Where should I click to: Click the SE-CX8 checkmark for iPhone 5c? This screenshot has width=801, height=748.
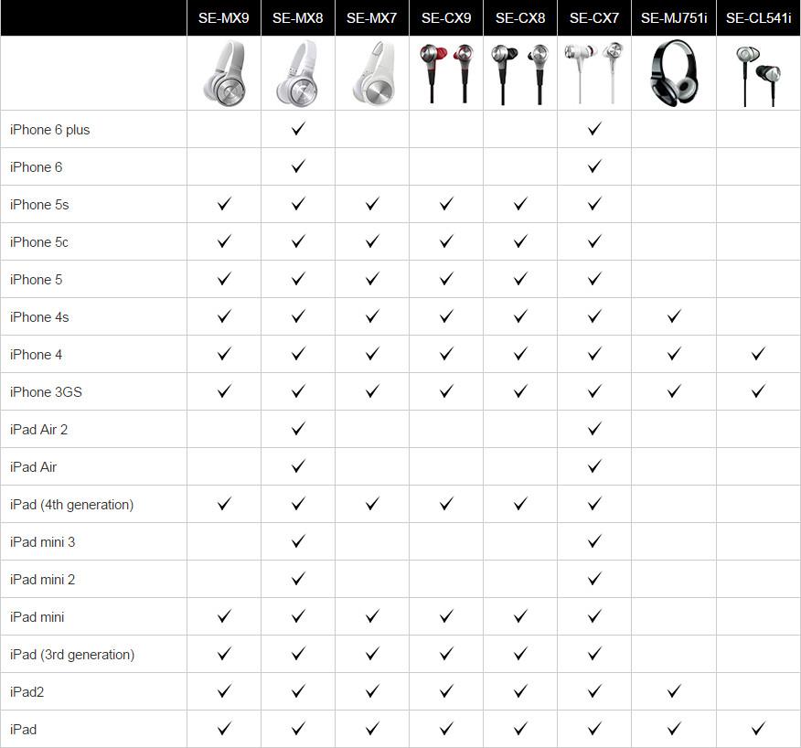[520, 241]
